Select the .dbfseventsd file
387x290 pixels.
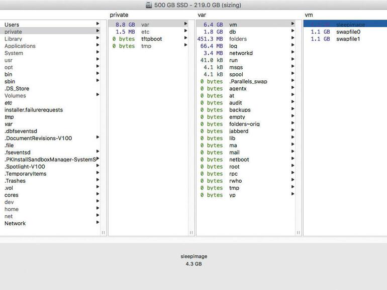pos(50,131)
